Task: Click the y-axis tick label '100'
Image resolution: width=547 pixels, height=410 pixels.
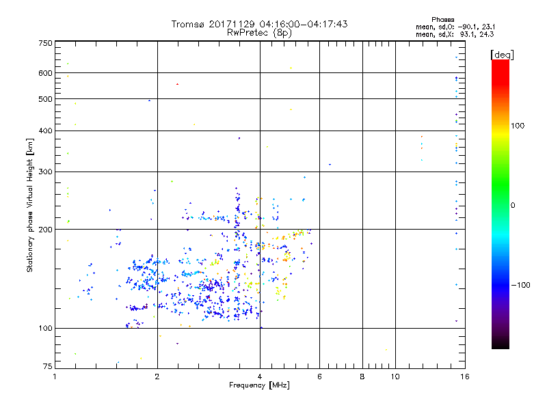Action: point(45,328)
